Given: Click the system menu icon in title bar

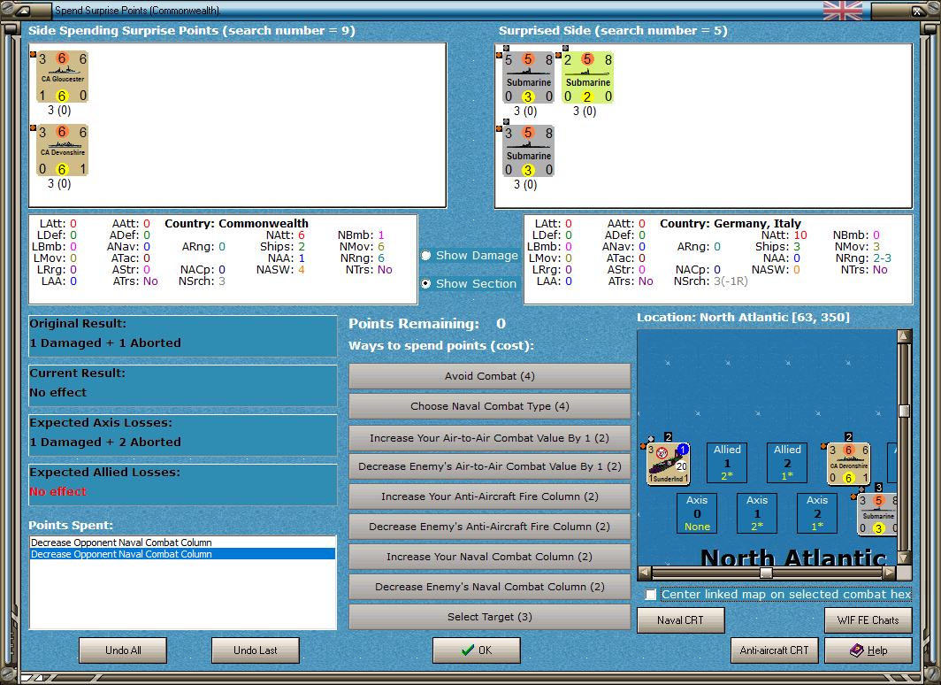Looking at the screenshot, I should click(22, 11).
